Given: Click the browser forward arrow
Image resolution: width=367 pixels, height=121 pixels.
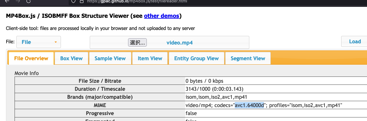Looking at the screenshot, I should coord(18,1).
